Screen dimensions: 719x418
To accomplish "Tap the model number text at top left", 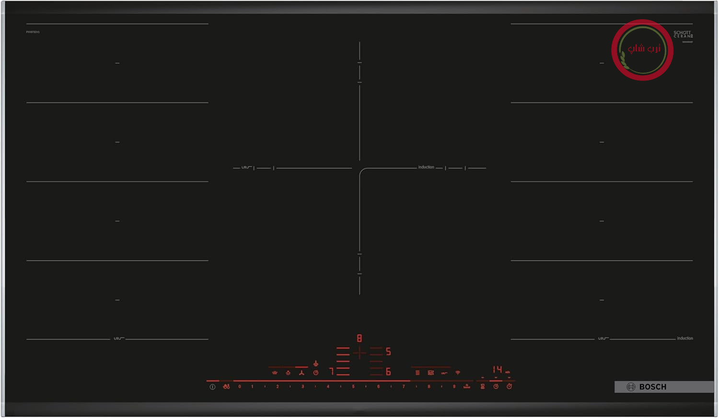I will (33, 32).
